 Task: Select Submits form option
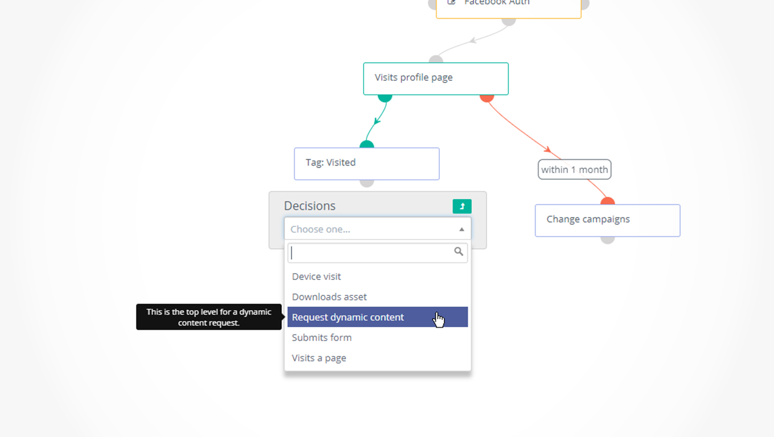point(378,337)
